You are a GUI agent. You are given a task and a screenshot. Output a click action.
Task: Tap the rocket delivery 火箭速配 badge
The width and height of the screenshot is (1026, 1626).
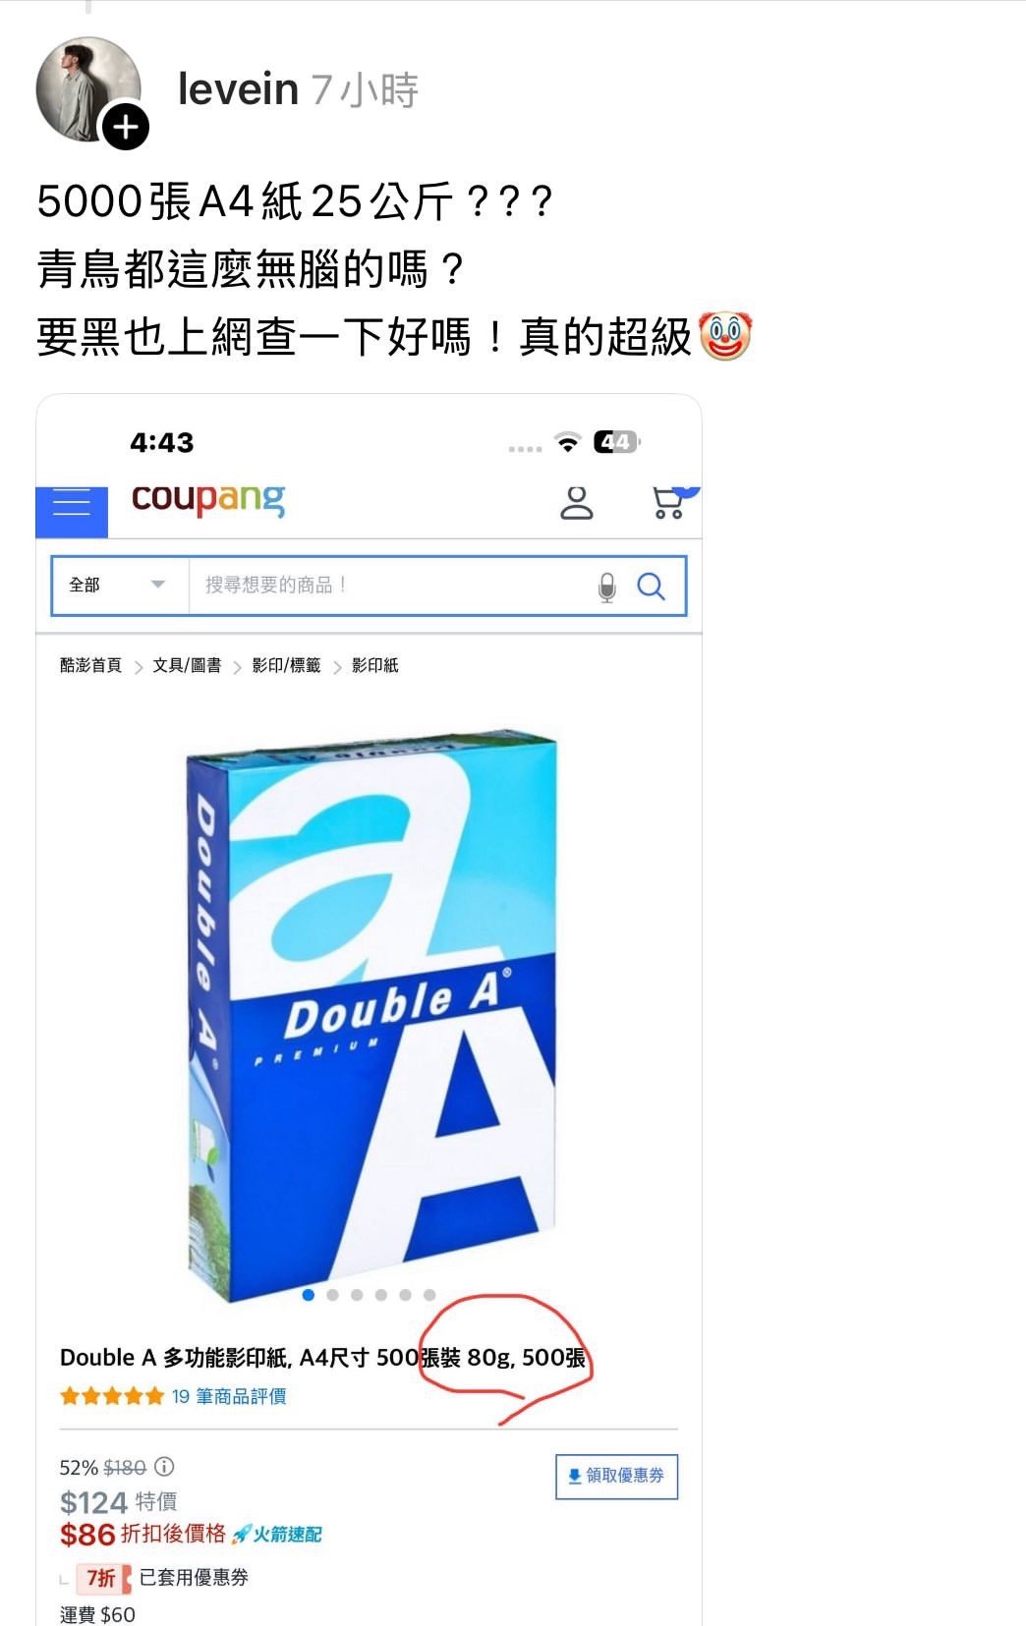(276, 1534)
